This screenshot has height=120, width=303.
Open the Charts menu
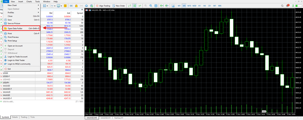pyautogui.click(x=29, y=2)
